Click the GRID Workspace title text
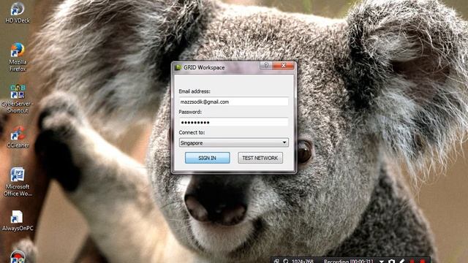 (x=204, y=67)
